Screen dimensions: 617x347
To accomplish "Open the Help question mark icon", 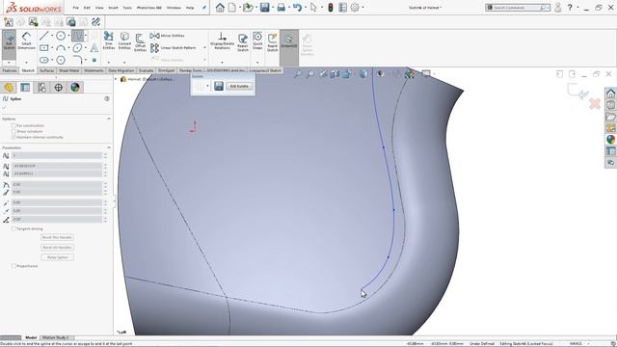I will coord(570,8).
